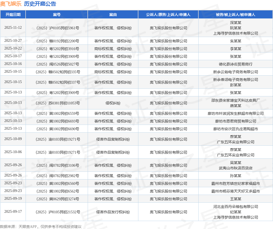Click defendant 新余香颂电子商务有限公司

coord(236,80)
